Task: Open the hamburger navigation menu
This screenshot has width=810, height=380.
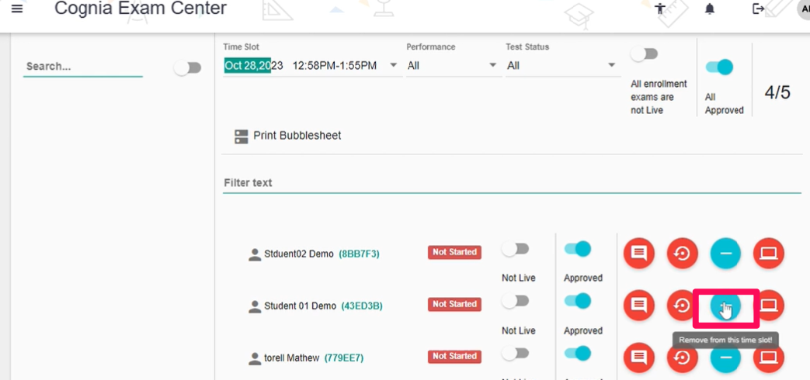Action: click(17, 9)
